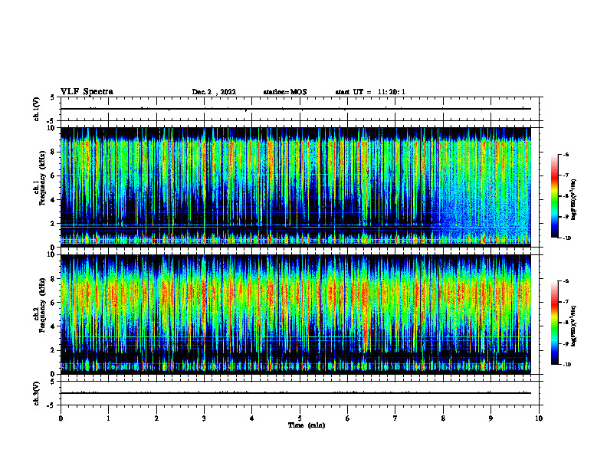Click time axis tick label "2"
The image size is (607, 469).
pyautogui.click(x=156, y=418)
